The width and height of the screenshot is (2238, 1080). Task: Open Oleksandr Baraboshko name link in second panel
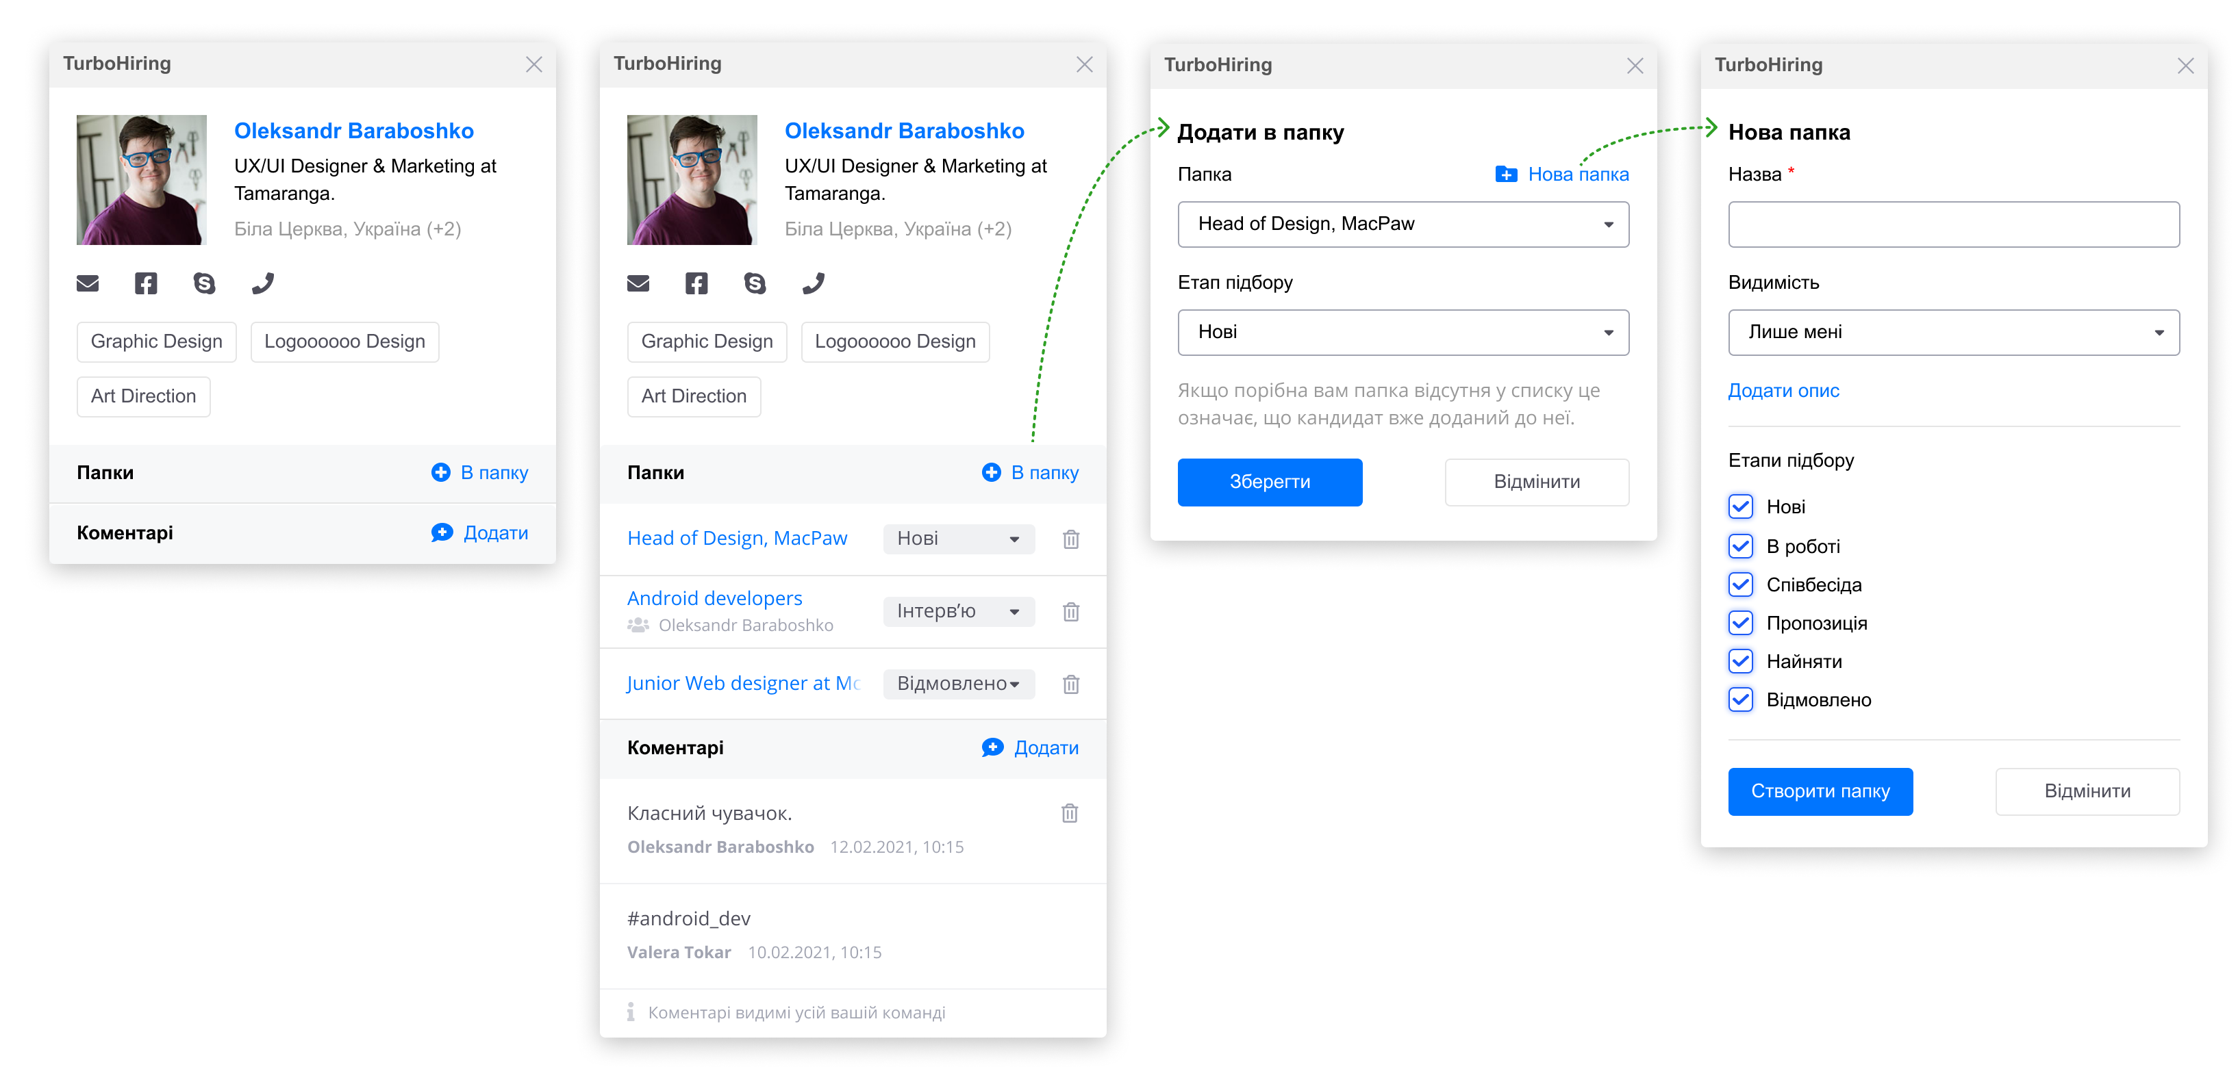[905, 131]
